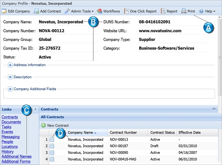
Task: Click the Effective Date column header
Action: 197,132
